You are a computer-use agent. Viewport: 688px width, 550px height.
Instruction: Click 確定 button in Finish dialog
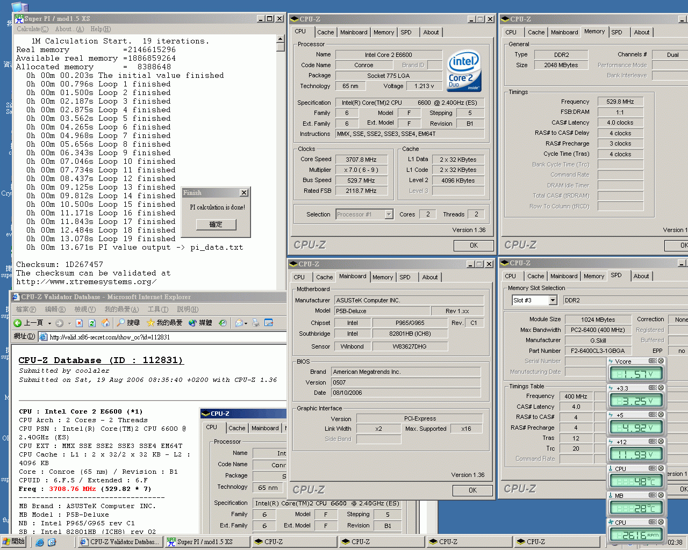pos(216,225)
